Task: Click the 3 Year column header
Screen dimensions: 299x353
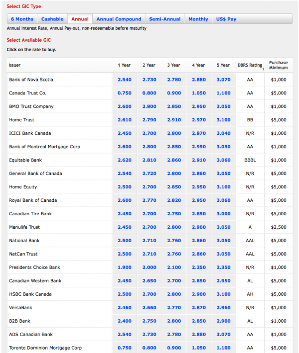Action: coord(173,65)
